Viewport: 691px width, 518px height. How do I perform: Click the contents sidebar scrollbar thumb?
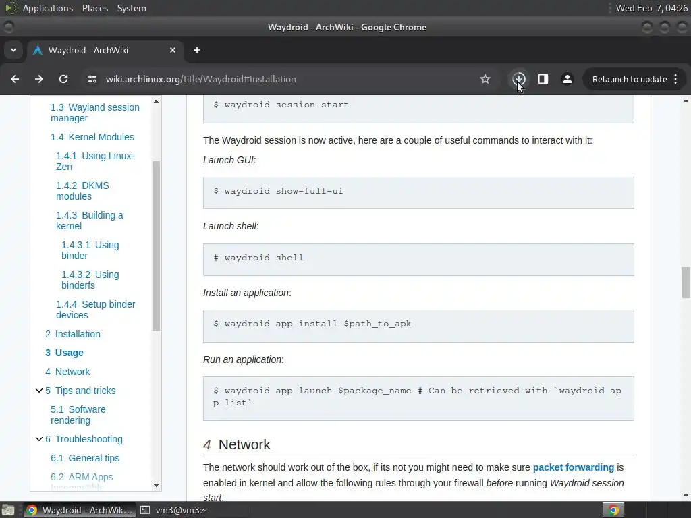[156, 246]
